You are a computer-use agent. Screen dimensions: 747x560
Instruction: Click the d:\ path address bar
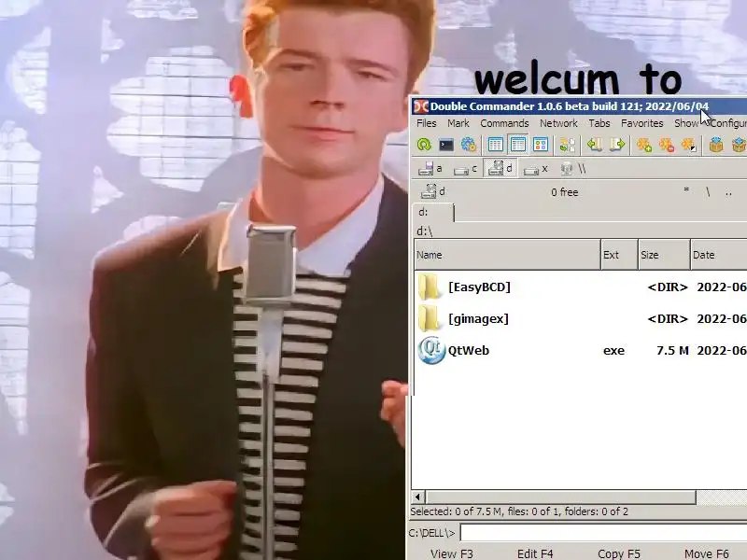(x=580, y=231)
